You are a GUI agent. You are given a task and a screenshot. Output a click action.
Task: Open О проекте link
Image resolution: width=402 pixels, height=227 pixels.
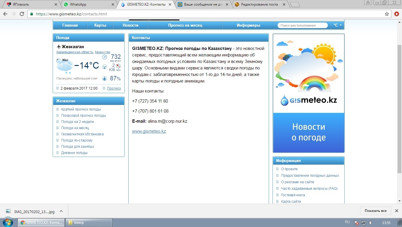(289, 169)
